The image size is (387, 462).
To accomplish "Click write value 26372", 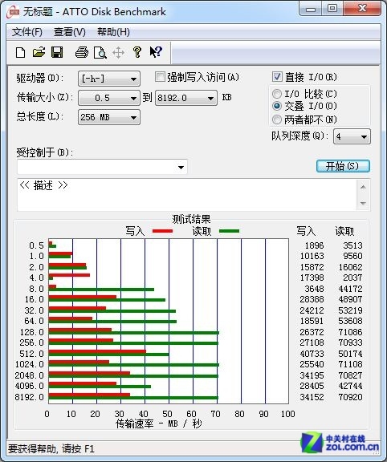I will [x=312, y=332].
